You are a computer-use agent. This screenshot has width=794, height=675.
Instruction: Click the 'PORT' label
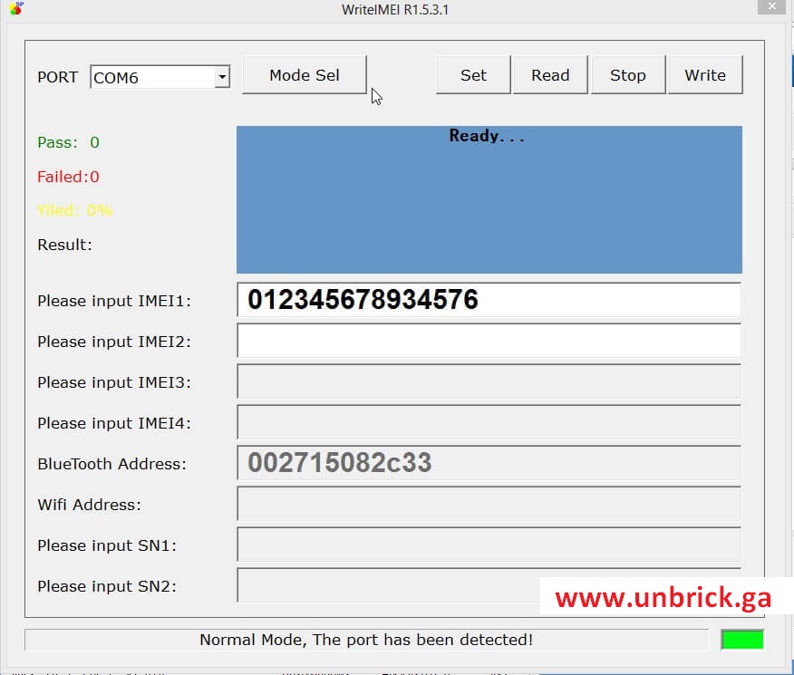click(58, 77)
